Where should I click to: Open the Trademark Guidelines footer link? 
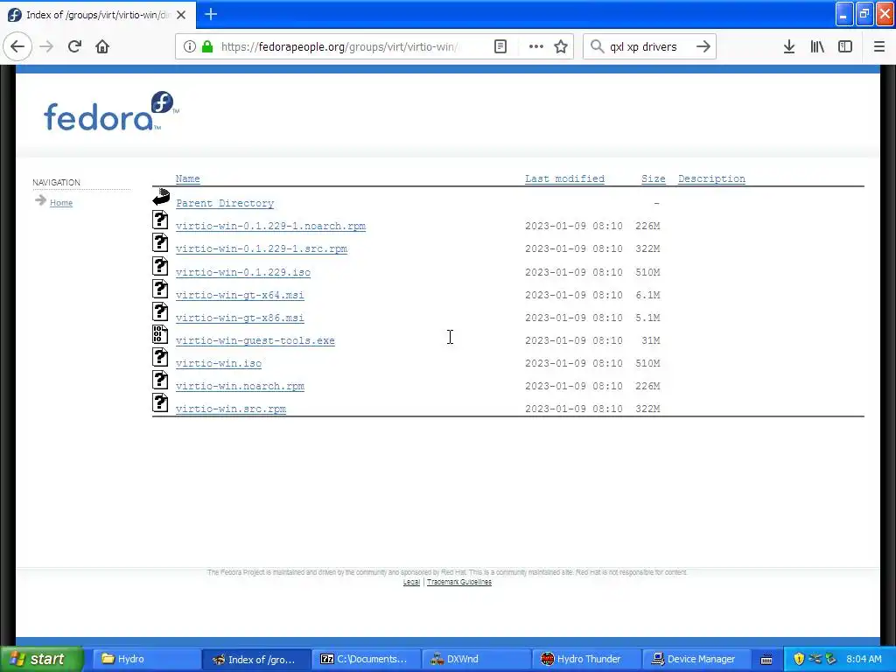[458, 582]
